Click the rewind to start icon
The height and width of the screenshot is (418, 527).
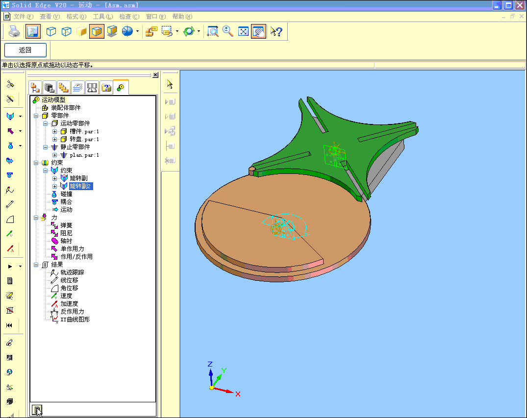click(x=9, y=325)
